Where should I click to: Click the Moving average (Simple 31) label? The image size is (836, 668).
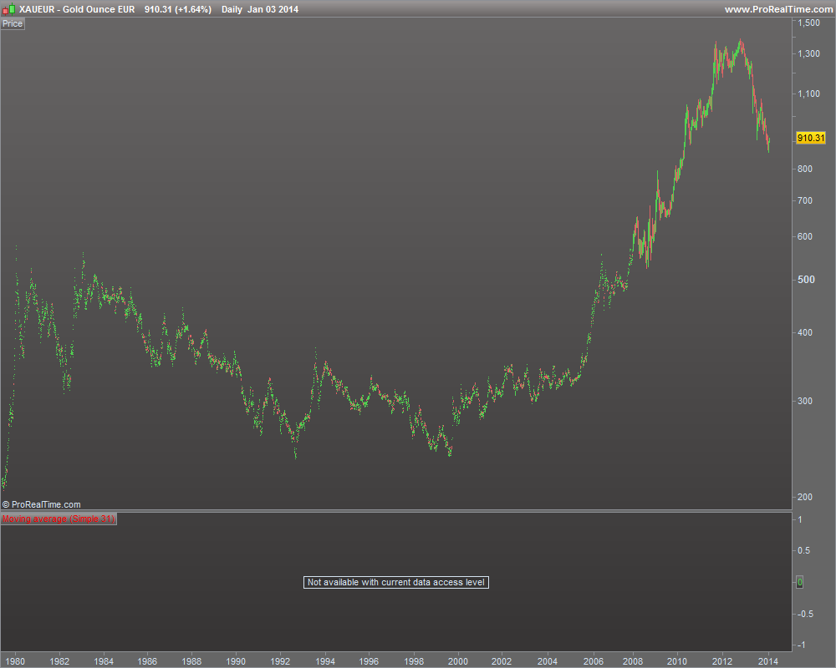coord(59,519)
